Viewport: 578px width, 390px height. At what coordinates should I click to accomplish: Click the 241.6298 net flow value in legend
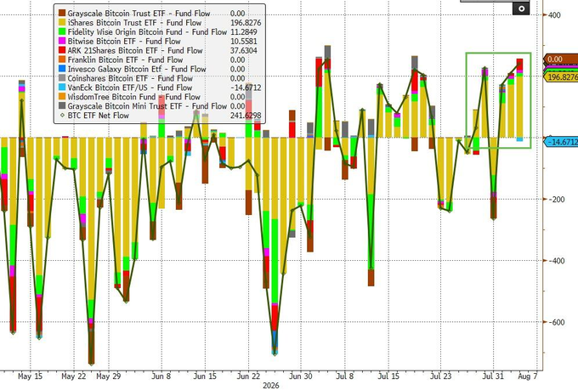pyautogui.click(x=246, y=116)
